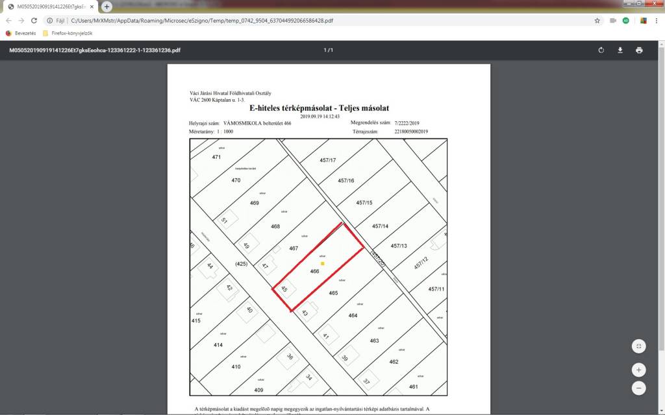Rotate the PDF page clockwise

(601, 50)
